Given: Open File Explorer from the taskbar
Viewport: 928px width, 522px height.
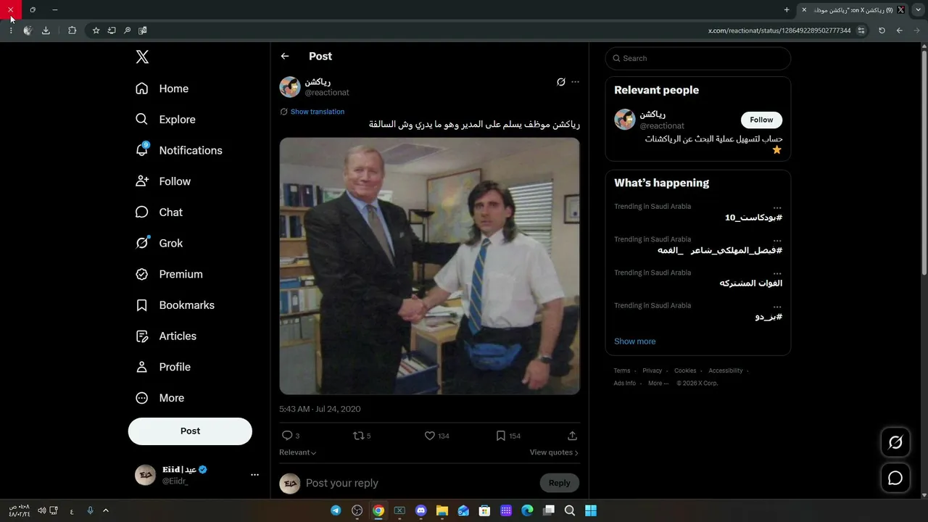Looking at the screenshot, I should 442,510.
